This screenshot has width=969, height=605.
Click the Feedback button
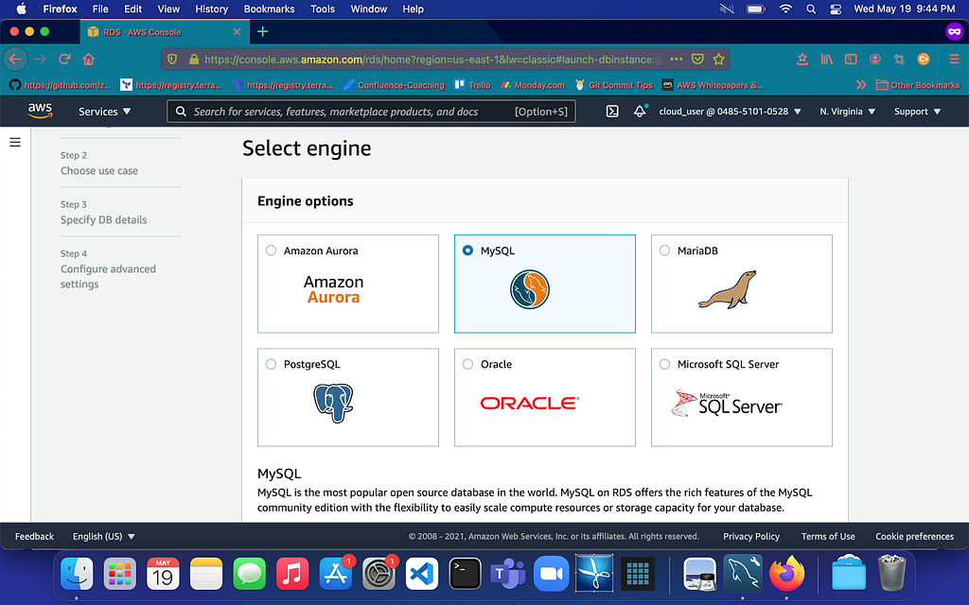point(35,537)
